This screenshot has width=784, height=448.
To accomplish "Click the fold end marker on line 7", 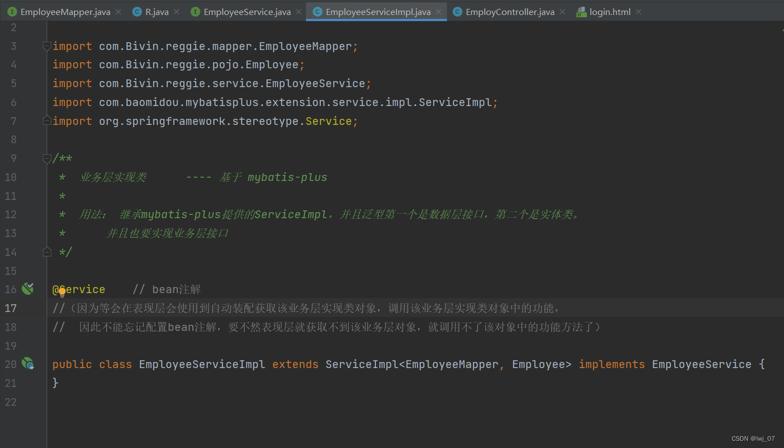I will pos(47,121).
